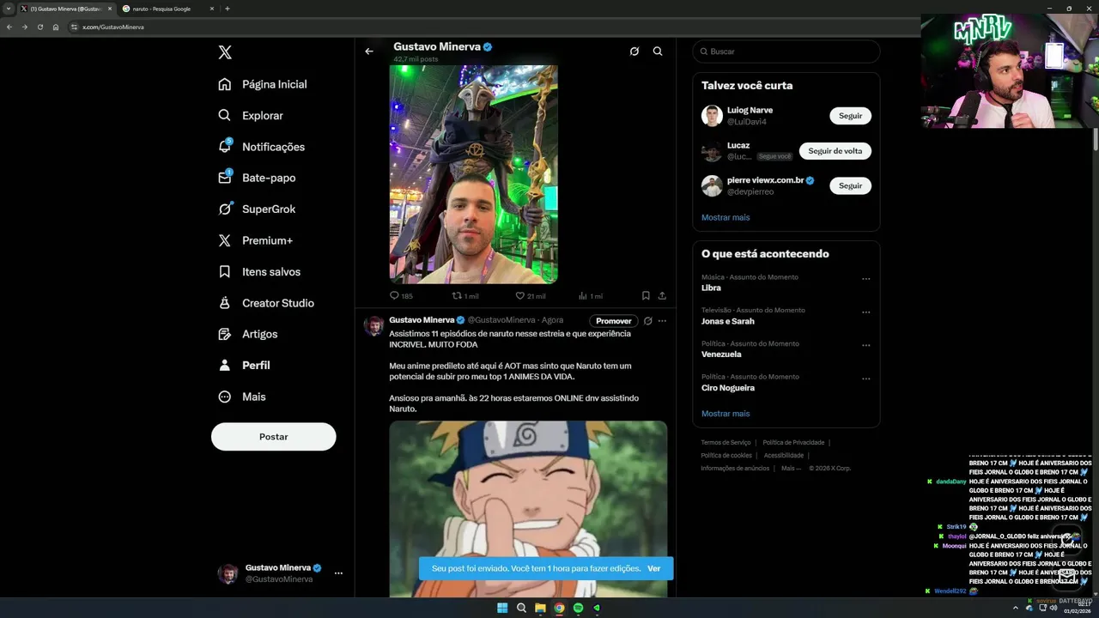Image resolution: width=1099 pixels, height=618 pixels.
Task: Click the Grok icon on Naruto post
Action: (x=648, y=321)
